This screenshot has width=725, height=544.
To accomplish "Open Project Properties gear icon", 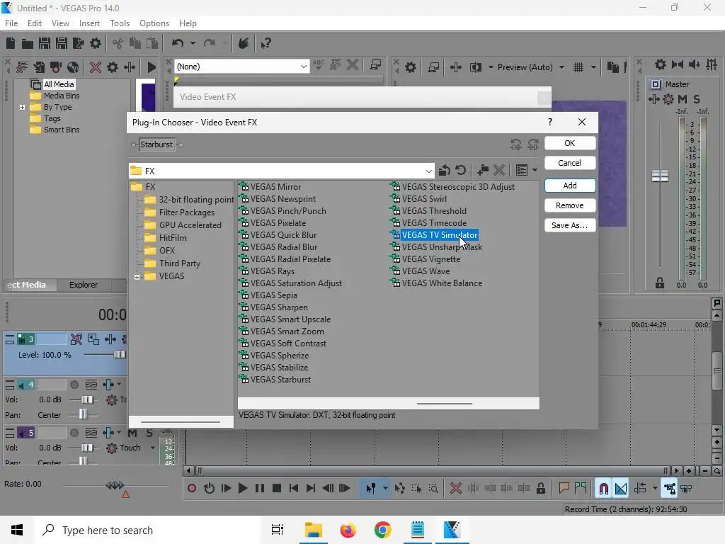I will pos(96,43).
